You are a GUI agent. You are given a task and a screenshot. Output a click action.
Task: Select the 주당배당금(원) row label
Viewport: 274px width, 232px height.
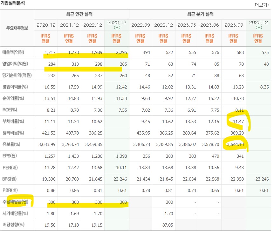tap(15, 202)
